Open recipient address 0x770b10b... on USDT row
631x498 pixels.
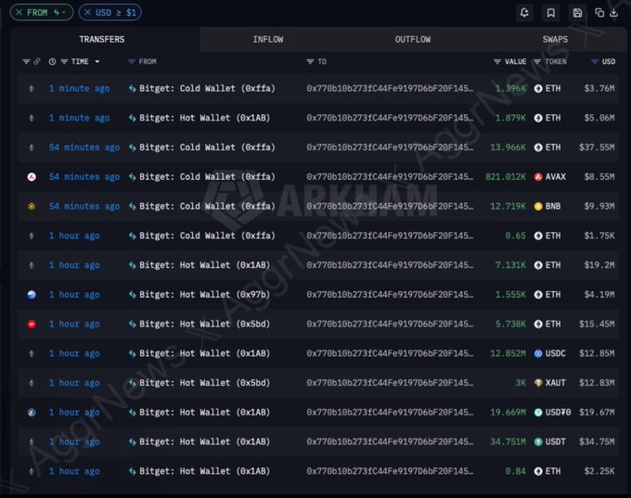[x=390, y=441]
